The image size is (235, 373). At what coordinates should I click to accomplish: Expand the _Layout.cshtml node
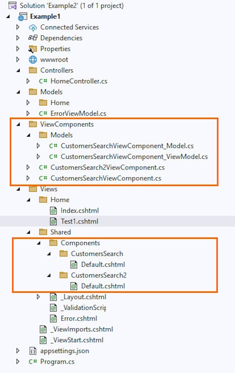pos(38,297)
